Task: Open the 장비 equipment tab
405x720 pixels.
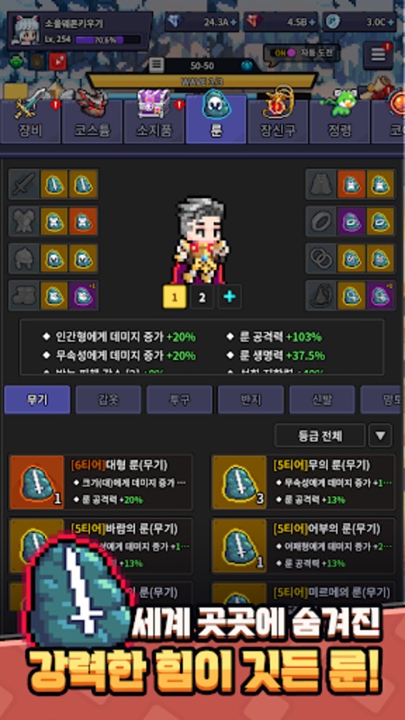Action: (x=31, y=121)
